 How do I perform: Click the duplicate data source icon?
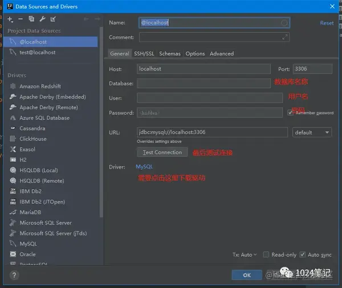tap(31, 19)
